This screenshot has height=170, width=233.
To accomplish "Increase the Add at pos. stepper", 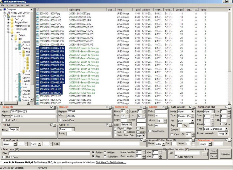I will 165,120.
